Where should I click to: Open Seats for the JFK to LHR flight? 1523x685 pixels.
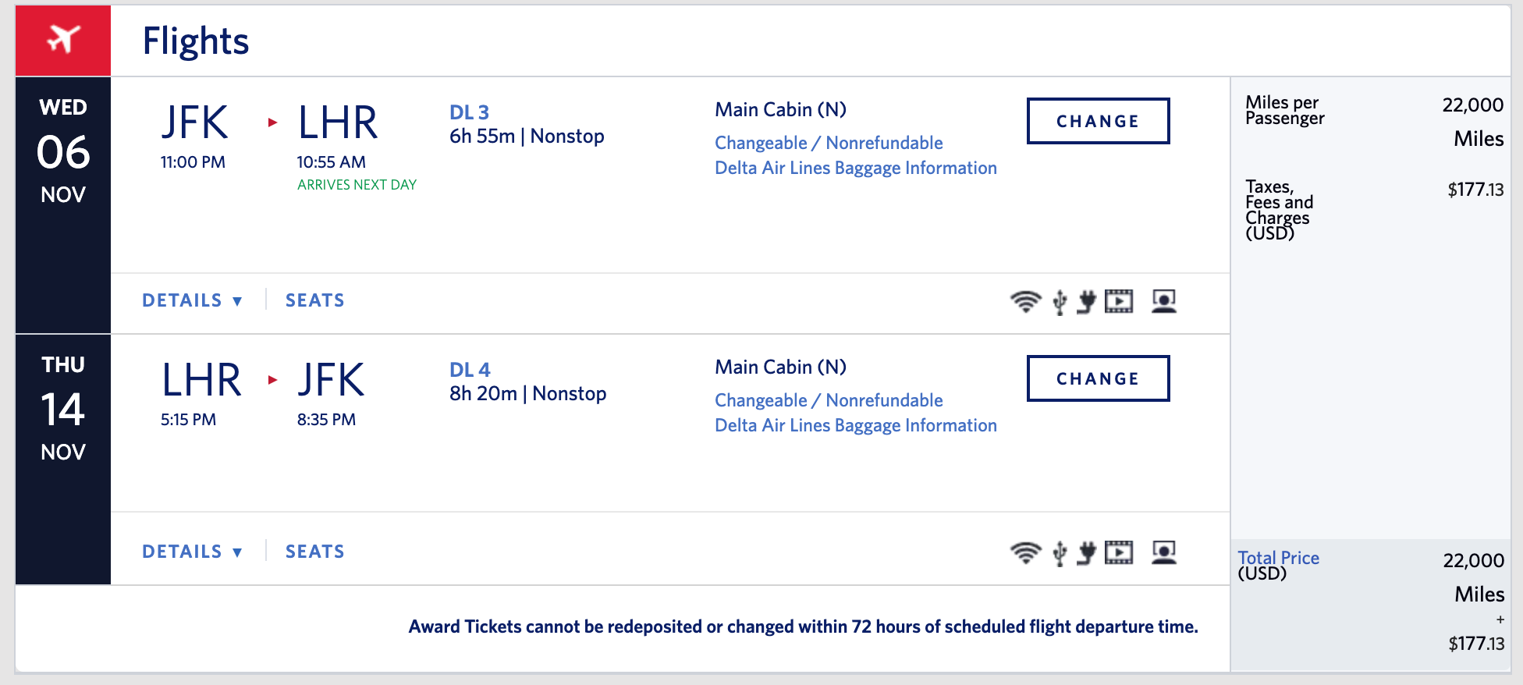[314, 300]
